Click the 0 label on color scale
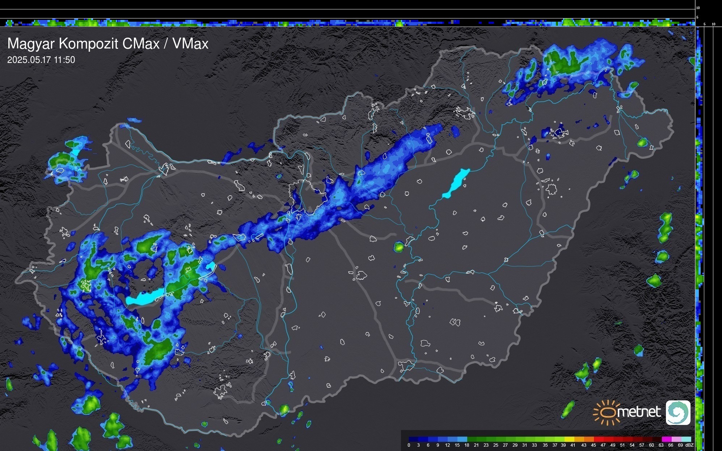Image resolution: width=722 pixels, height=451 pixels. (x=409, y=445)
